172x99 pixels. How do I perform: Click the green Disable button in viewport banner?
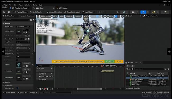click(110, 61)
